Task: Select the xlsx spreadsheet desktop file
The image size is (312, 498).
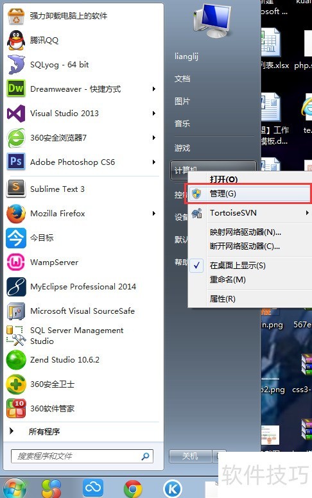Action: pos(275,49)
